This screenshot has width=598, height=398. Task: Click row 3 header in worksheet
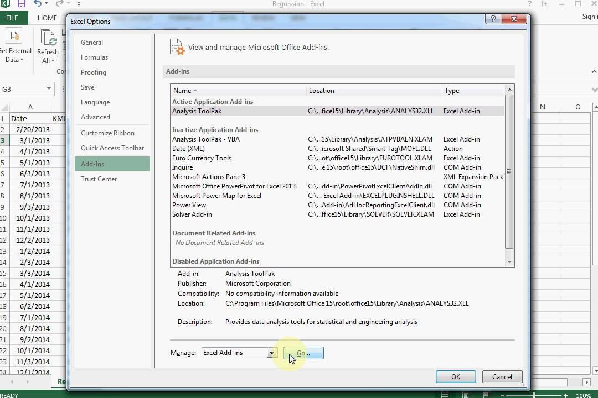[x=3, y=140]
